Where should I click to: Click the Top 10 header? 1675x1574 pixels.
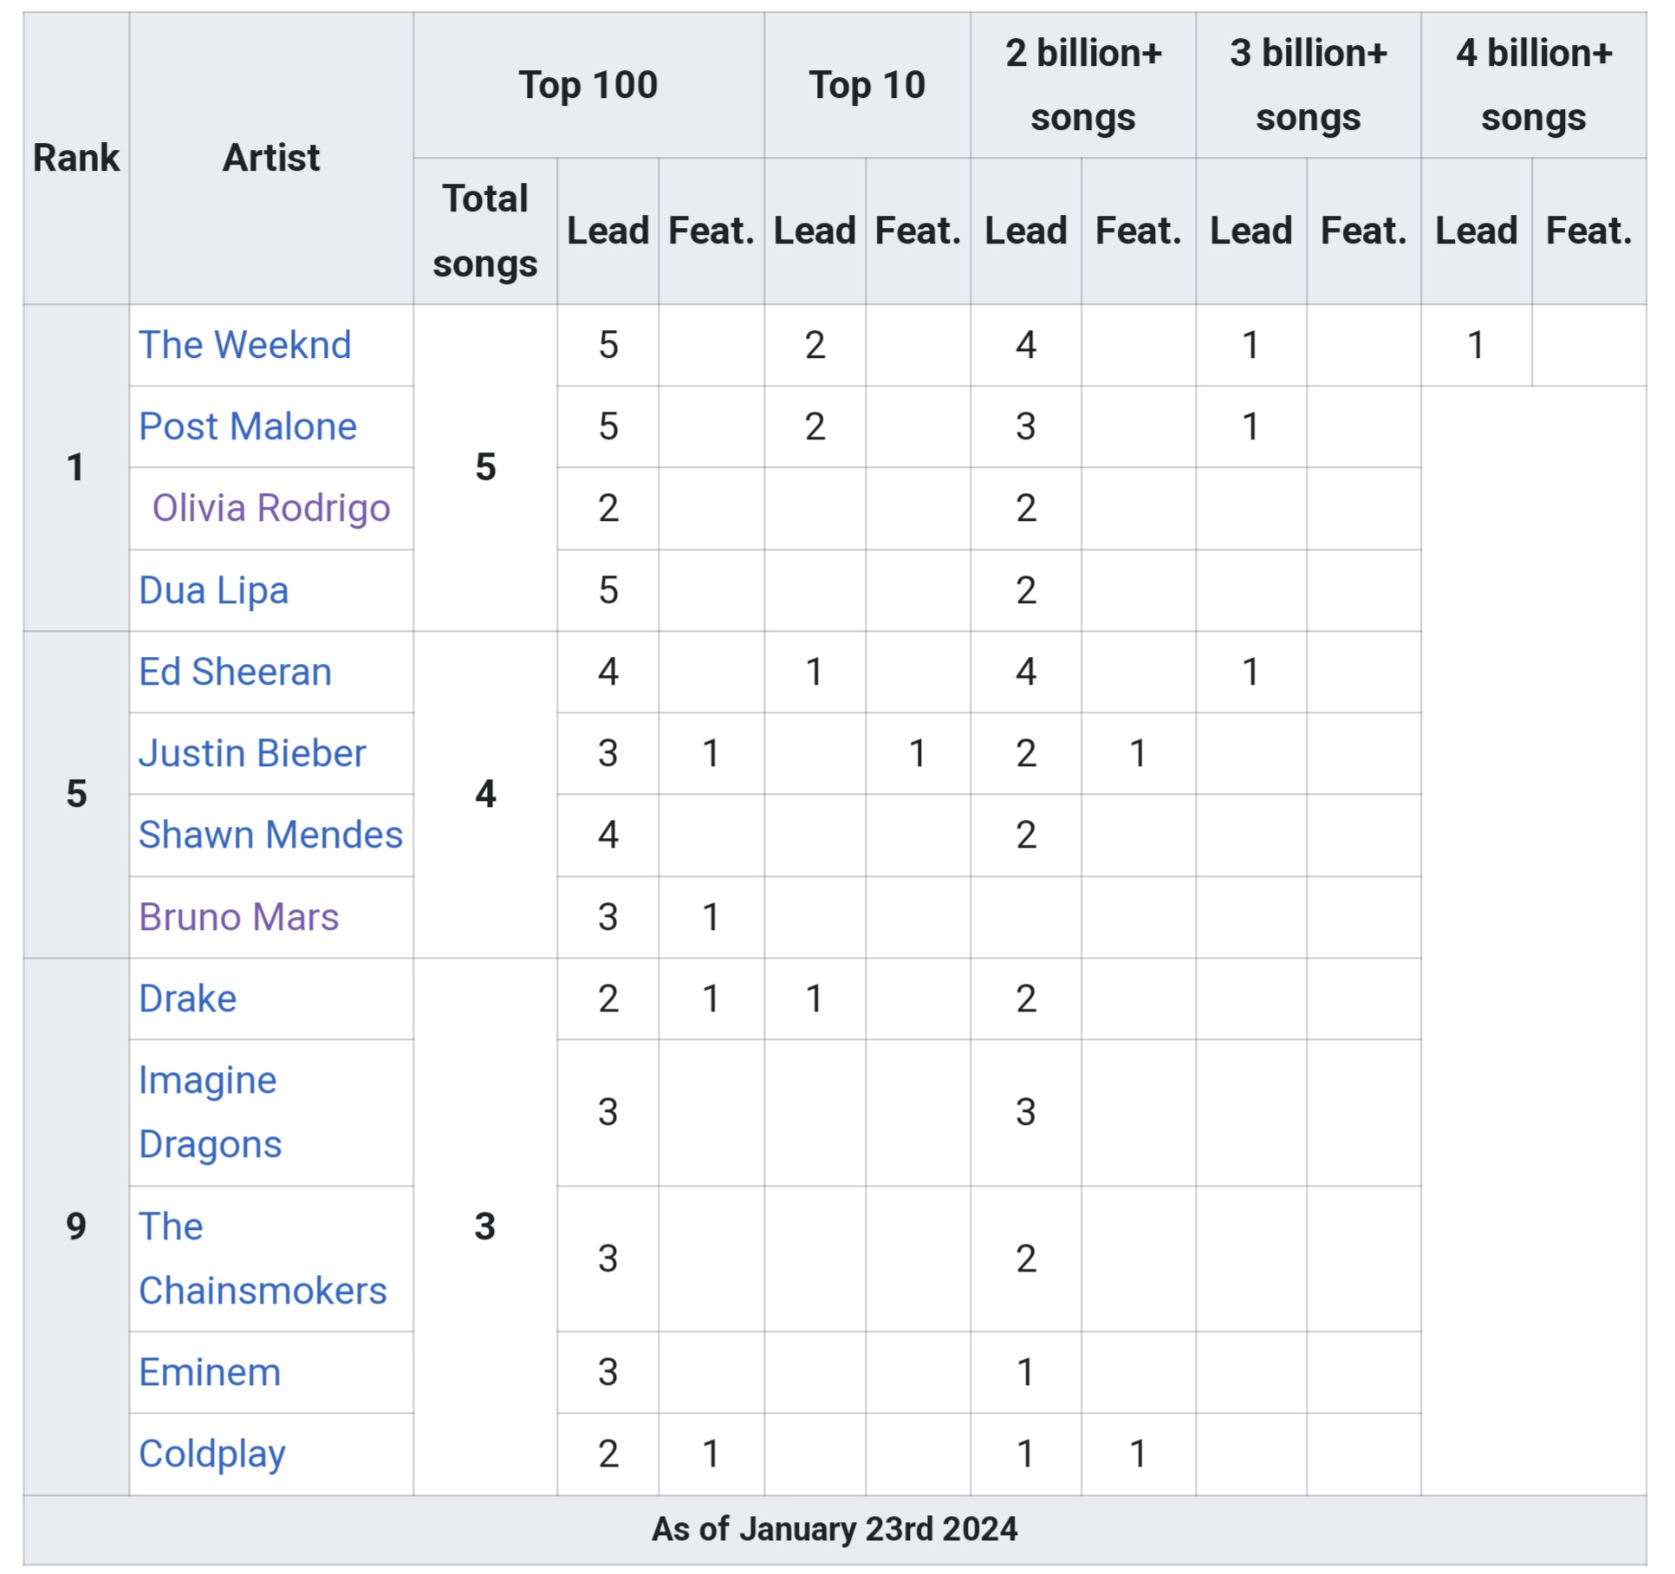point(867,85)
